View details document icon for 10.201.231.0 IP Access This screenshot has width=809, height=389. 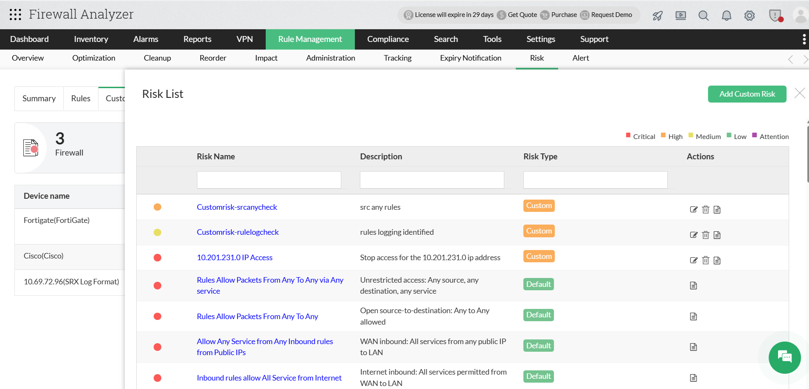tap(717, 260)
